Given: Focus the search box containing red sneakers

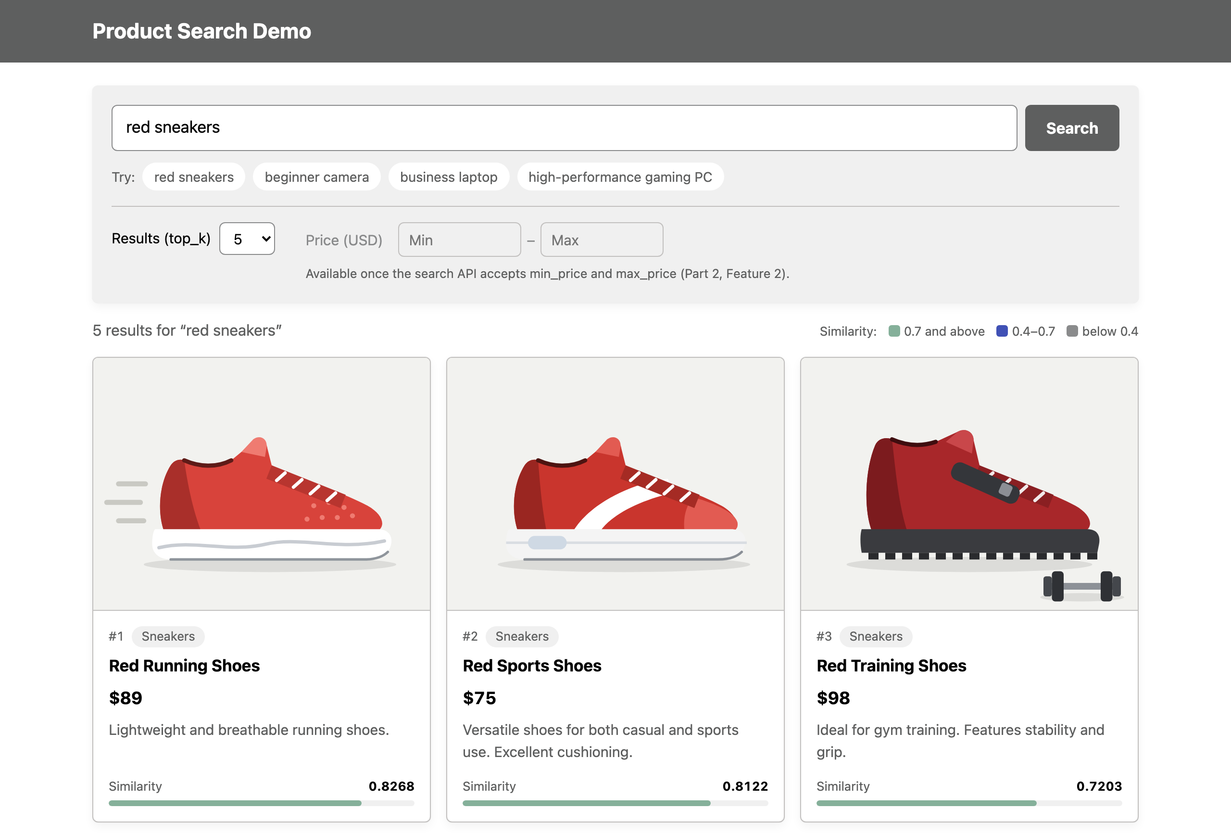Looking at the screenshot, I should tap(564, 127).
